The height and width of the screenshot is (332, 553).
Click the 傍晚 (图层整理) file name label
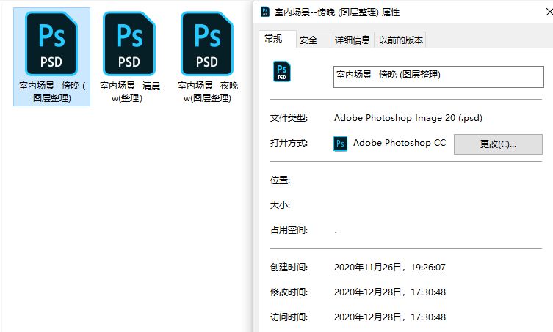[52, 92]
